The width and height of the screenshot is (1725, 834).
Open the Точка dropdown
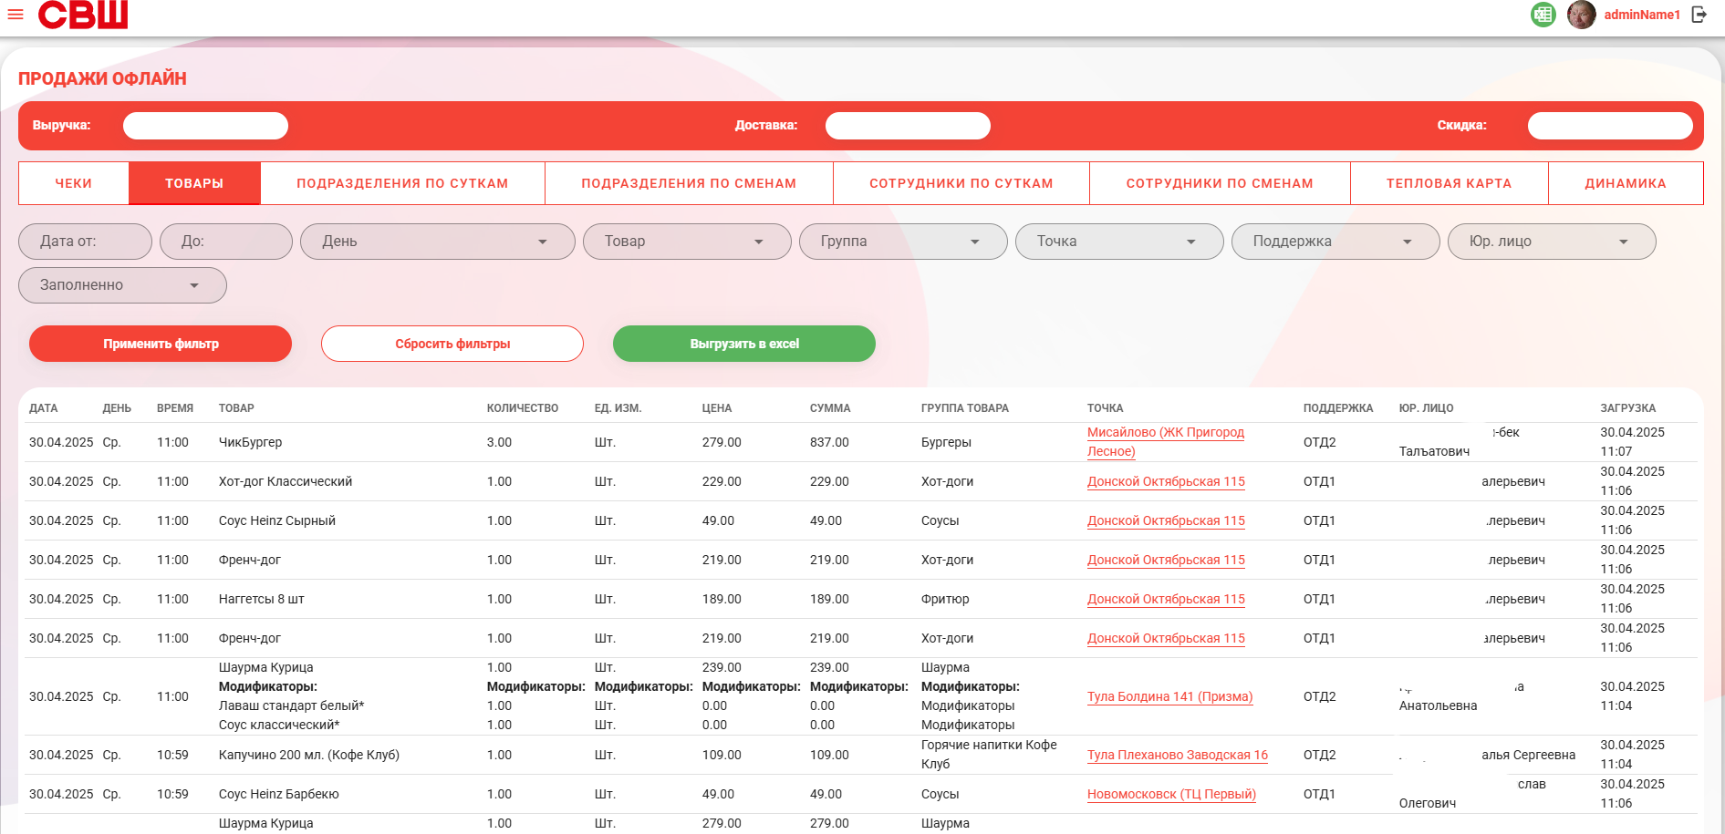coord(1119,242)
